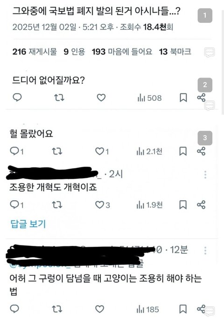The image size is (224, 321).
Task: Bookmark the '조용한 개혁도 개혁이죠' reply
Action: click(183, 205)
